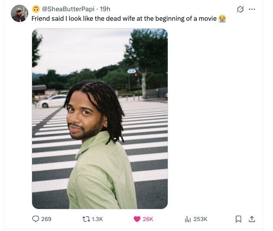Click the tweet text about the dead wife
Viewport: 273px width, 231px height.
point(124,19)
